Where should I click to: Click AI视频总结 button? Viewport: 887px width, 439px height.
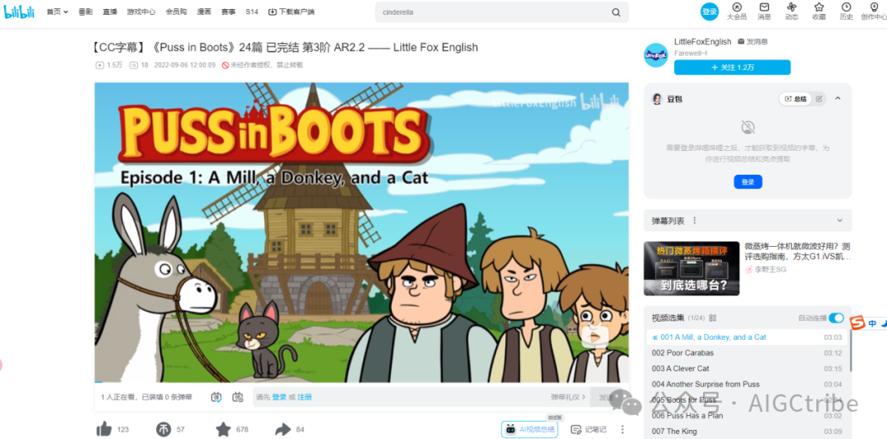pyautogui.click(x=530, y=429)
